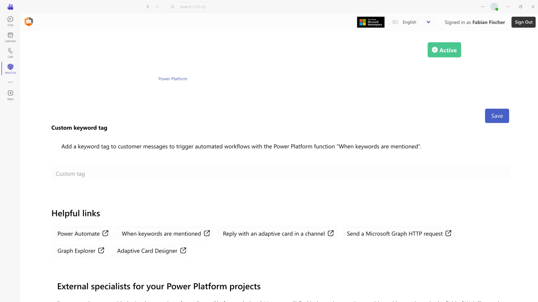The height and width of the screenshot is (302, 538).
Task: Select the Support menu item
Action: tap(75, 22)
